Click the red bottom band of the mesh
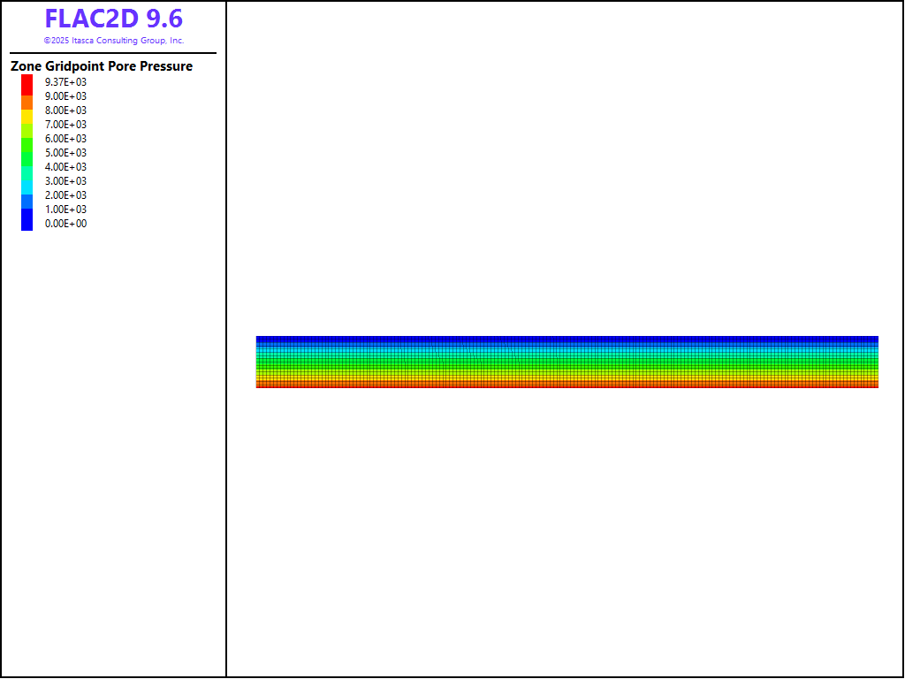Viewport: 905px width, 679px height. point(567,385)
